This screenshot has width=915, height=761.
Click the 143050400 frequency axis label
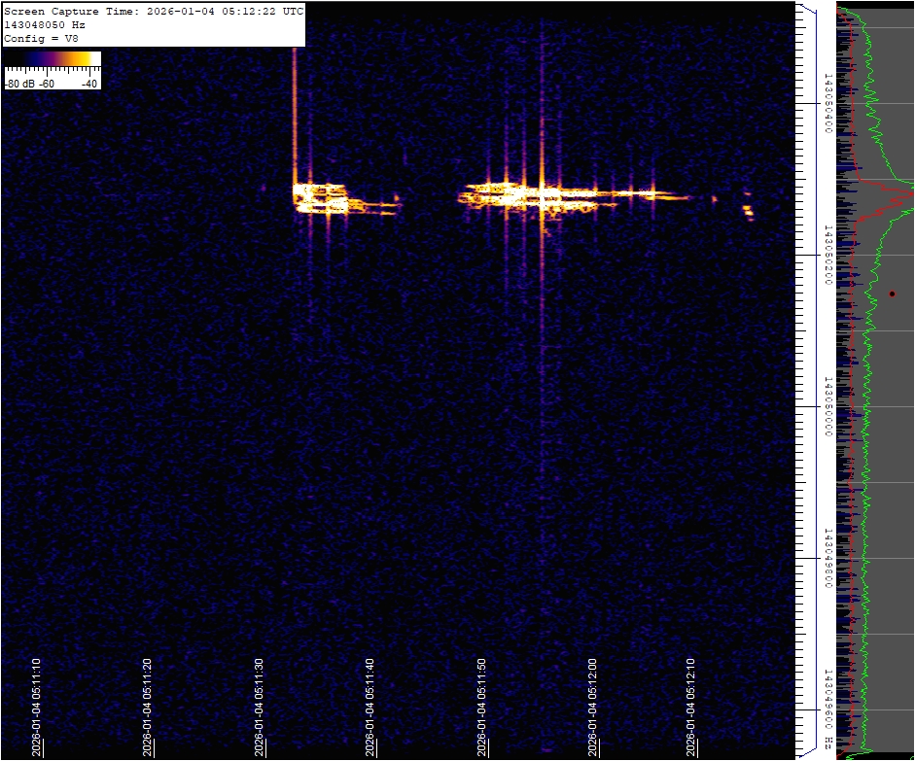[x=827, y=103]
